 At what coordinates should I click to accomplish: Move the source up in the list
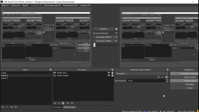pyautogui.click(x=68, y=103)
